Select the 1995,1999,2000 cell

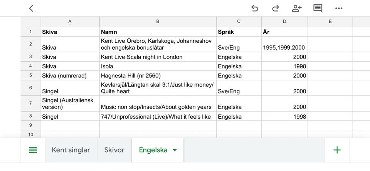(284, 44)
